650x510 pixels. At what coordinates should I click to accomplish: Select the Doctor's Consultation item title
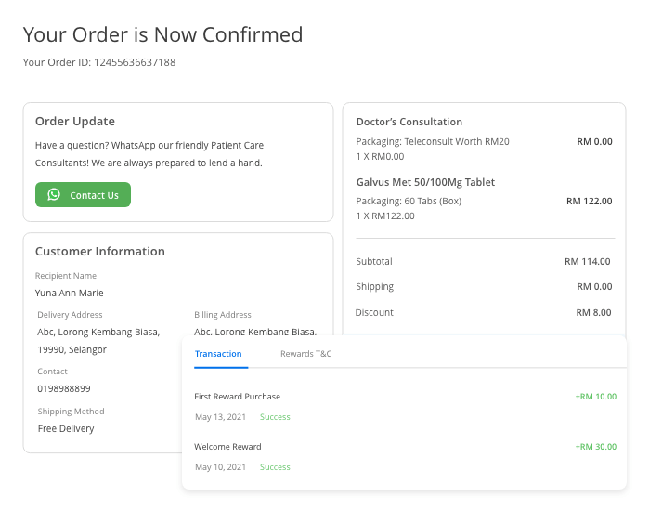click(x=409, y=122)
